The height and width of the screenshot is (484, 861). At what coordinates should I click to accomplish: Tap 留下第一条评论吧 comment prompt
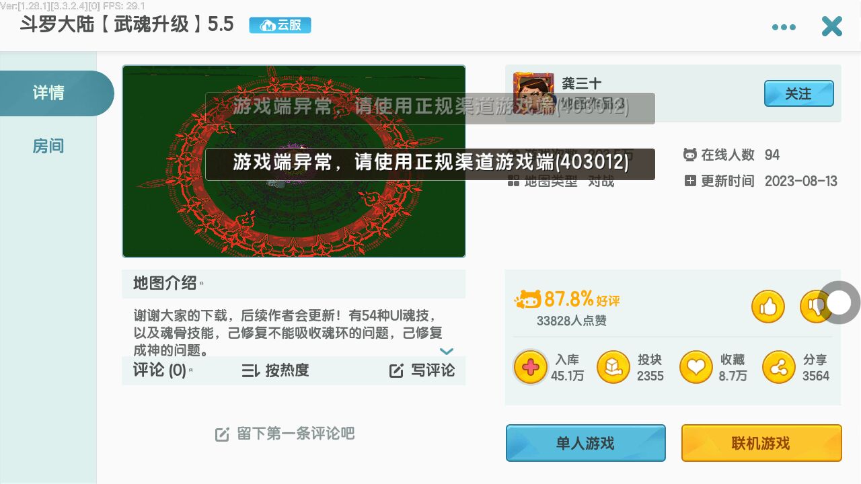pos(285,434)
